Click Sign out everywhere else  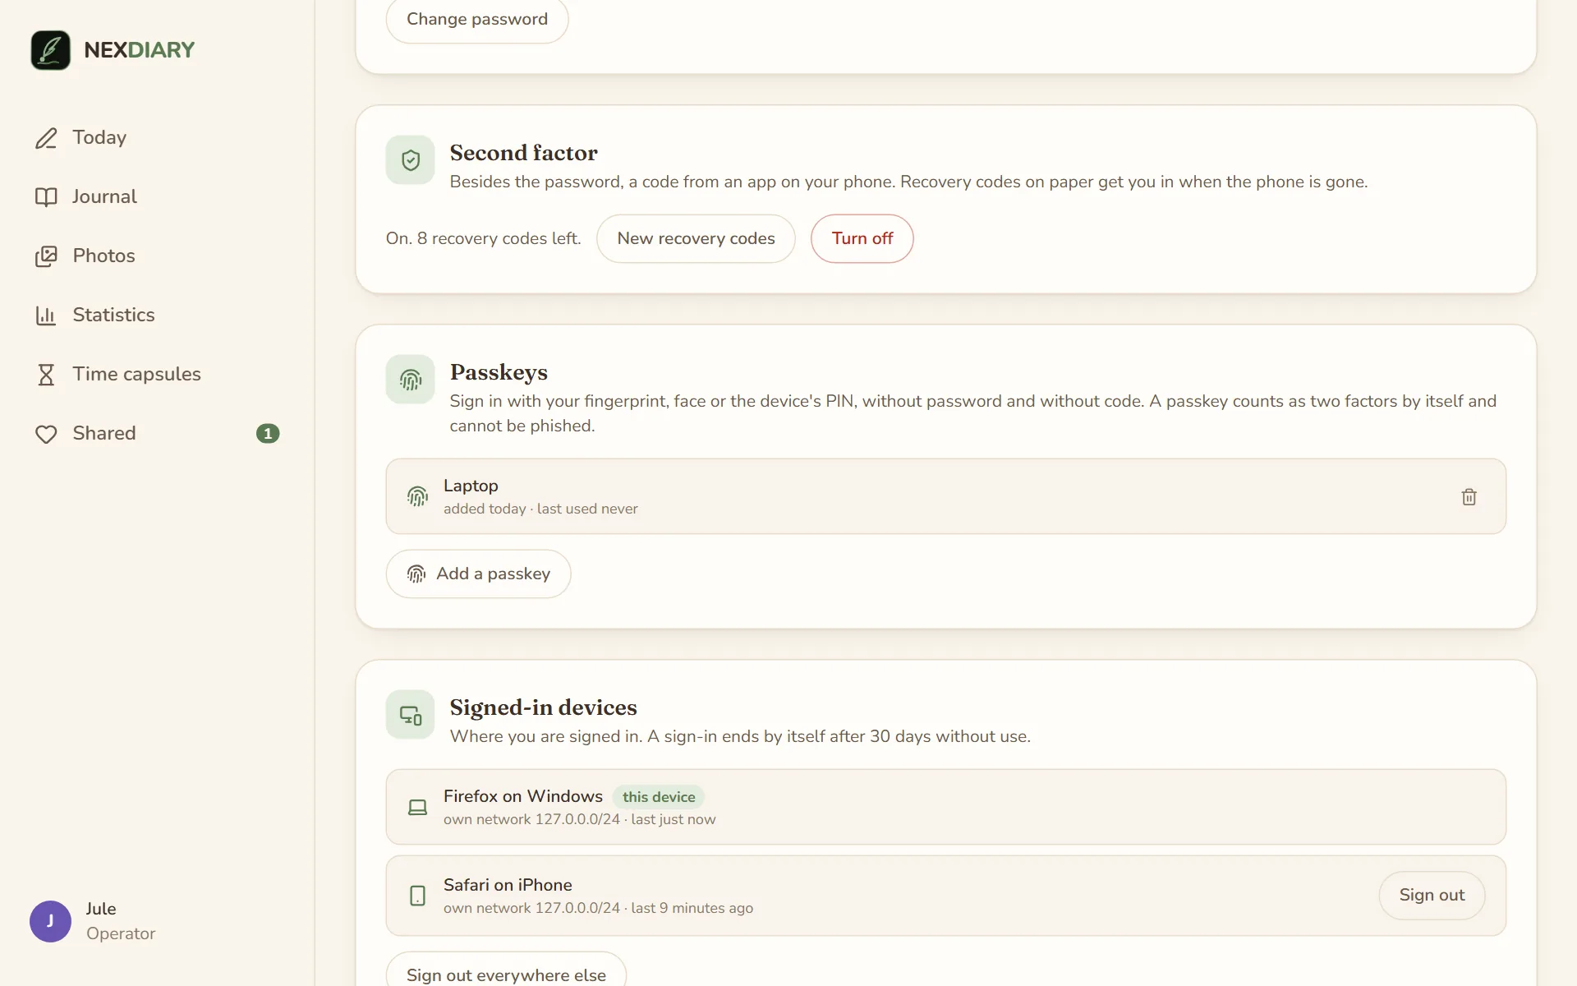coord(506,974)
